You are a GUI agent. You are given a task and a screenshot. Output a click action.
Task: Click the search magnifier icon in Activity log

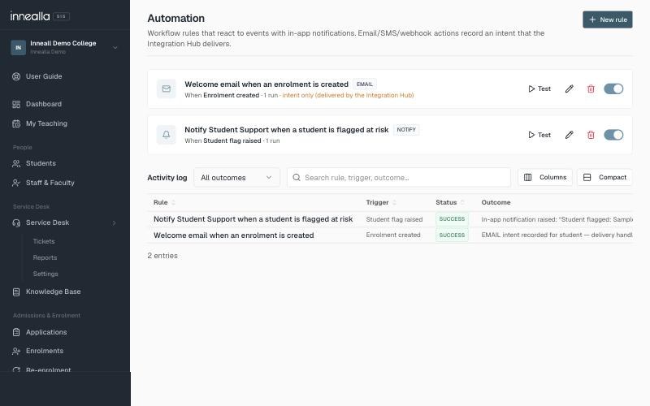[297, 177]
